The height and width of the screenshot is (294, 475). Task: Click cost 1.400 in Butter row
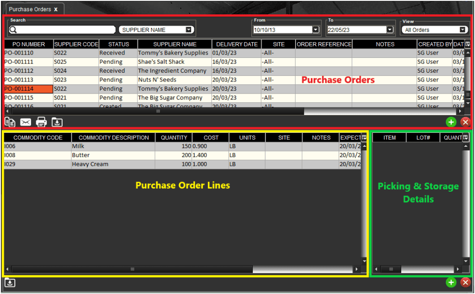pos(211,155)
